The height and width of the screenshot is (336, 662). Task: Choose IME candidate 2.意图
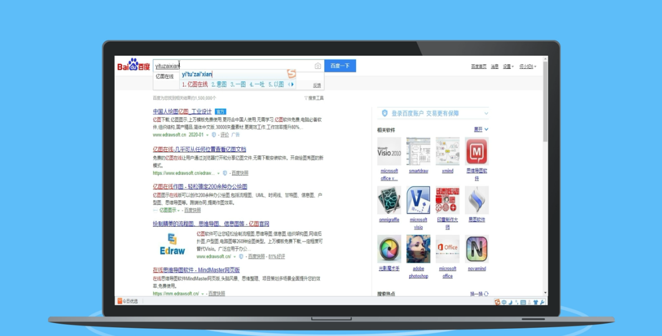[x=219, y=84]
